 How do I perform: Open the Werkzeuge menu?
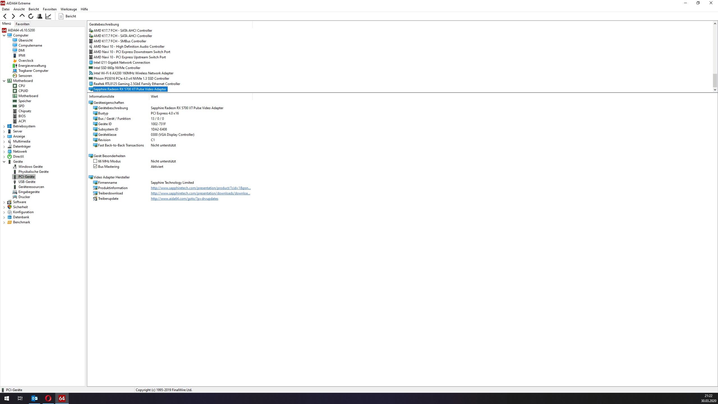69,9
